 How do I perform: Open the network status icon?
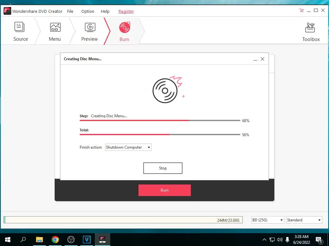tap(272, 240)
